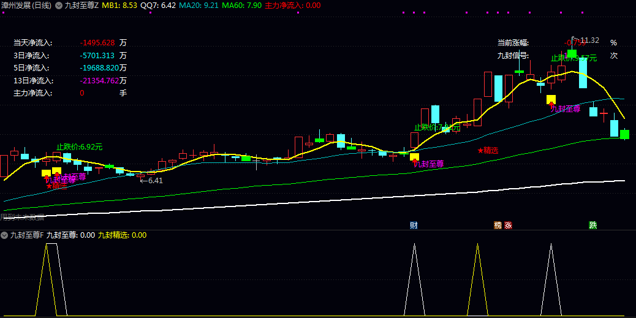
Task: Click the green 跌 event marker
Action: [593, 225]
